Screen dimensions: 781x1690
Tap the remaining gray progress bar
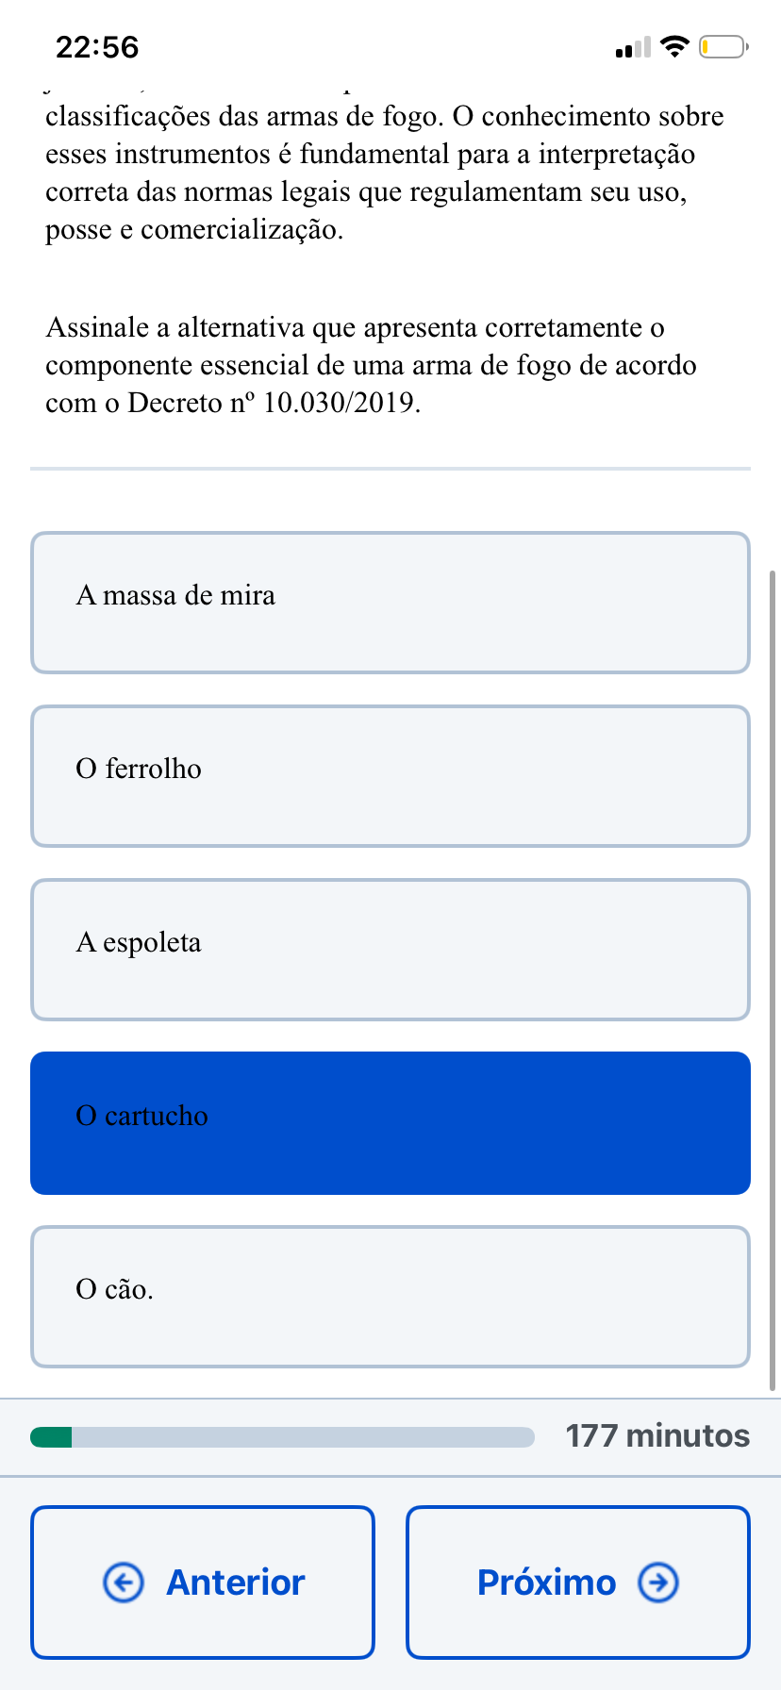click(x=304, y=1437)
